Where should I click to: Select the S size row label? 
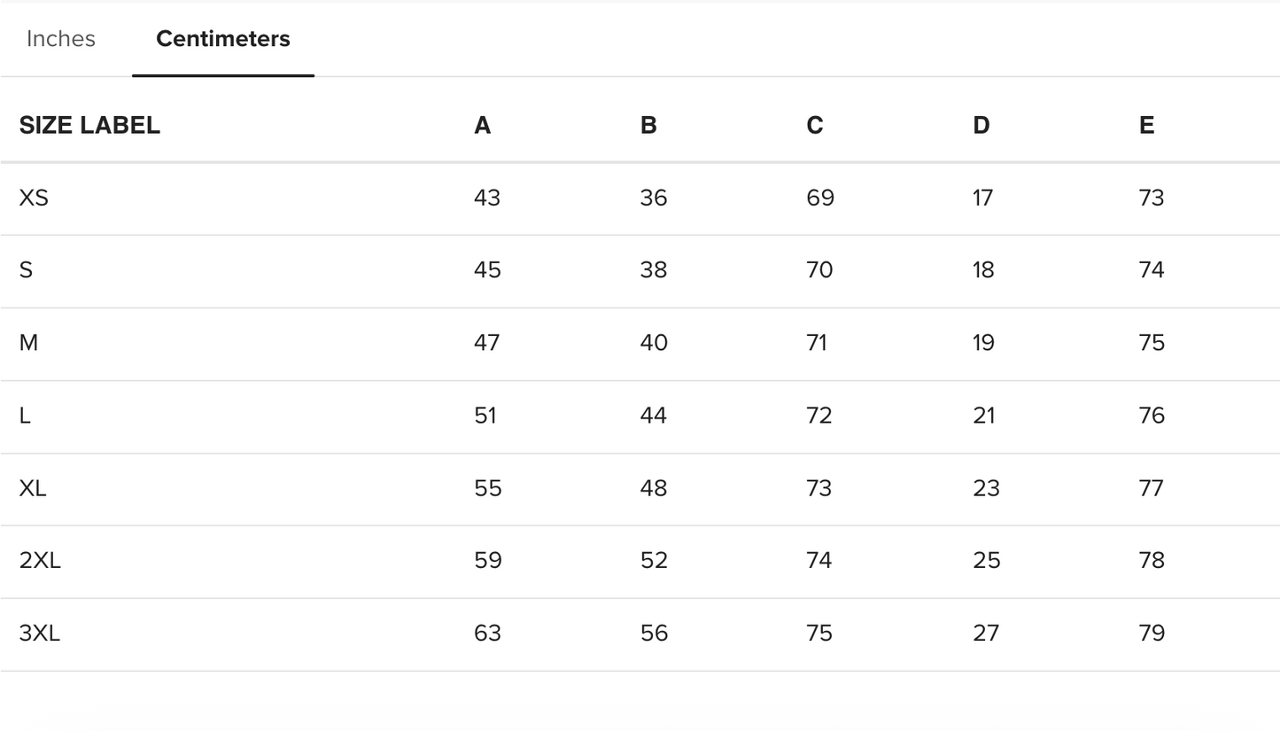[26, 270]
